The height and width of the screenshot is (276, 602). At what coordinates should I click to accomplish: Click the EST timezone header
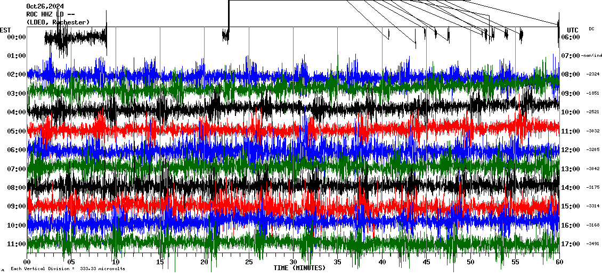pos(5,30)
